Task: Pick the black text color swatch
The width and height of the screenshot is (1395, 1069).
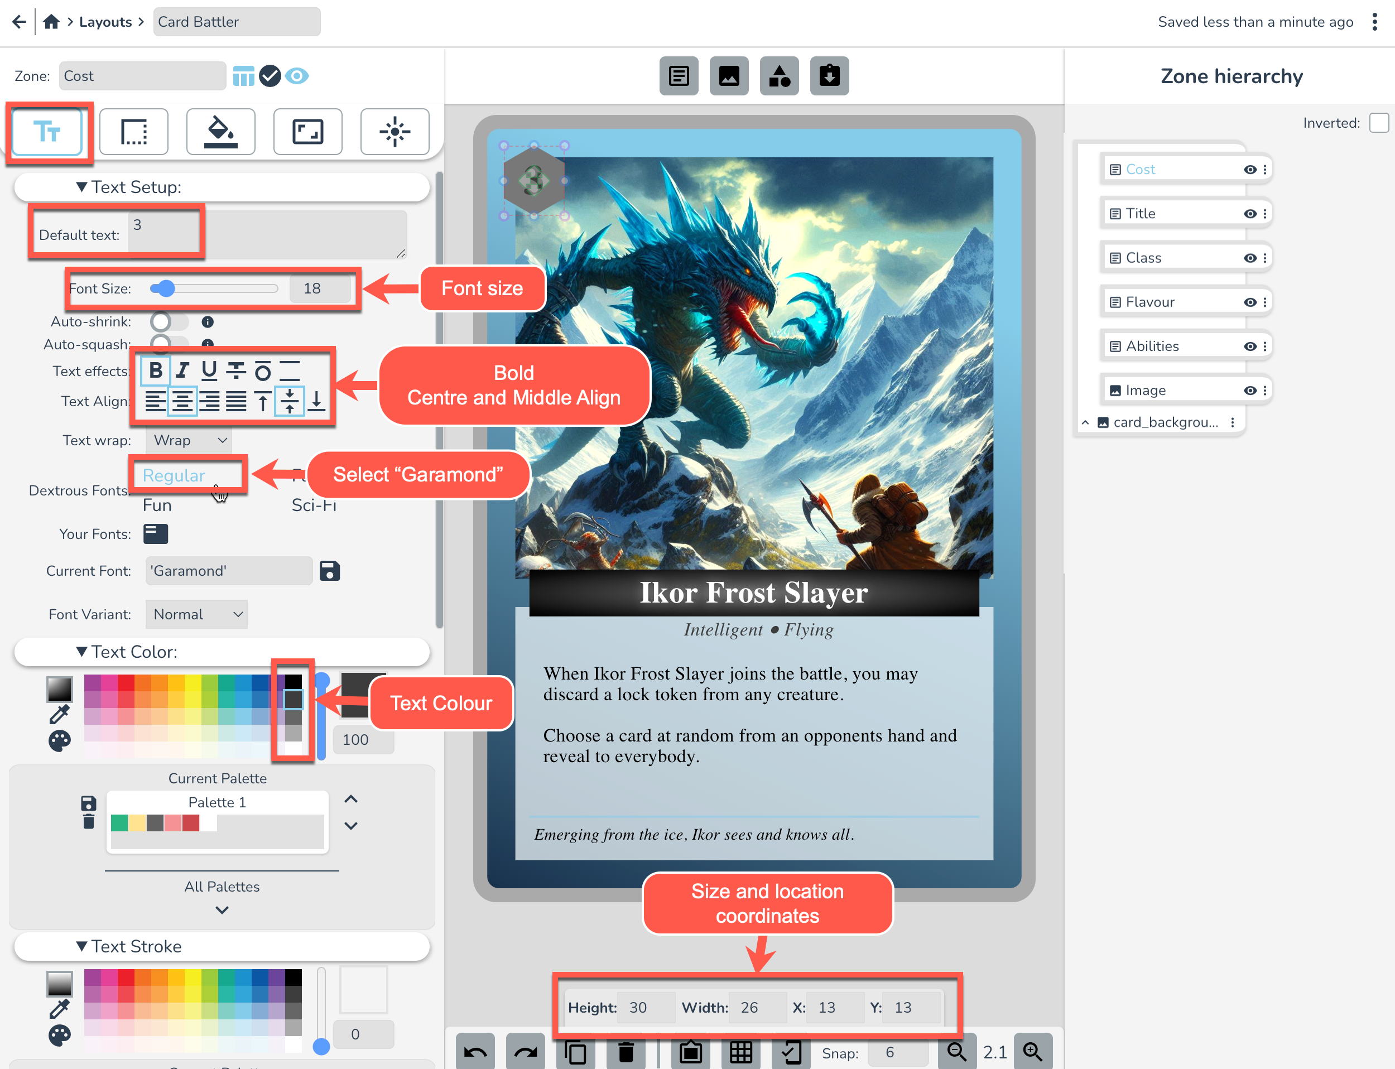Action: 294,681
